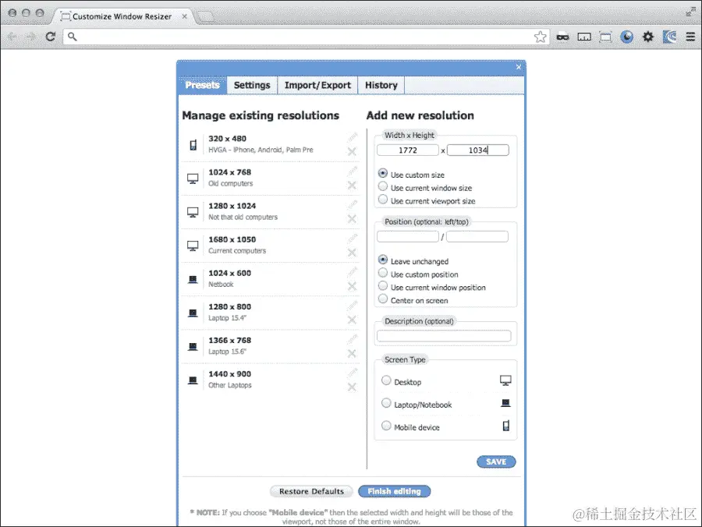Select Use current viewport size

383,199
